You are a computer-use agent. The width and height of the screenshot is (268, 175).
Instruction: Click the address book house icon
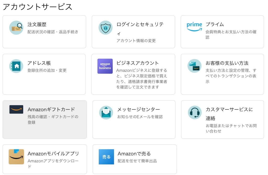(16, 66)
